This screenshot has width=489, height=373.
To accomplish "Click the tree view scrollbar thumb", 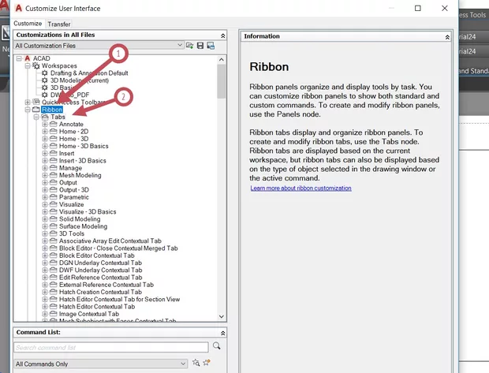I will pyautogui.click(x=222, y=81).
